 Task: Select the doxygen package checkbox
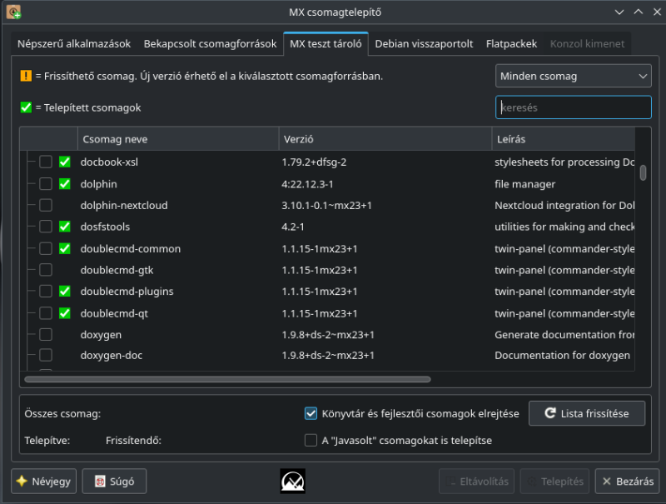(46, 334)
